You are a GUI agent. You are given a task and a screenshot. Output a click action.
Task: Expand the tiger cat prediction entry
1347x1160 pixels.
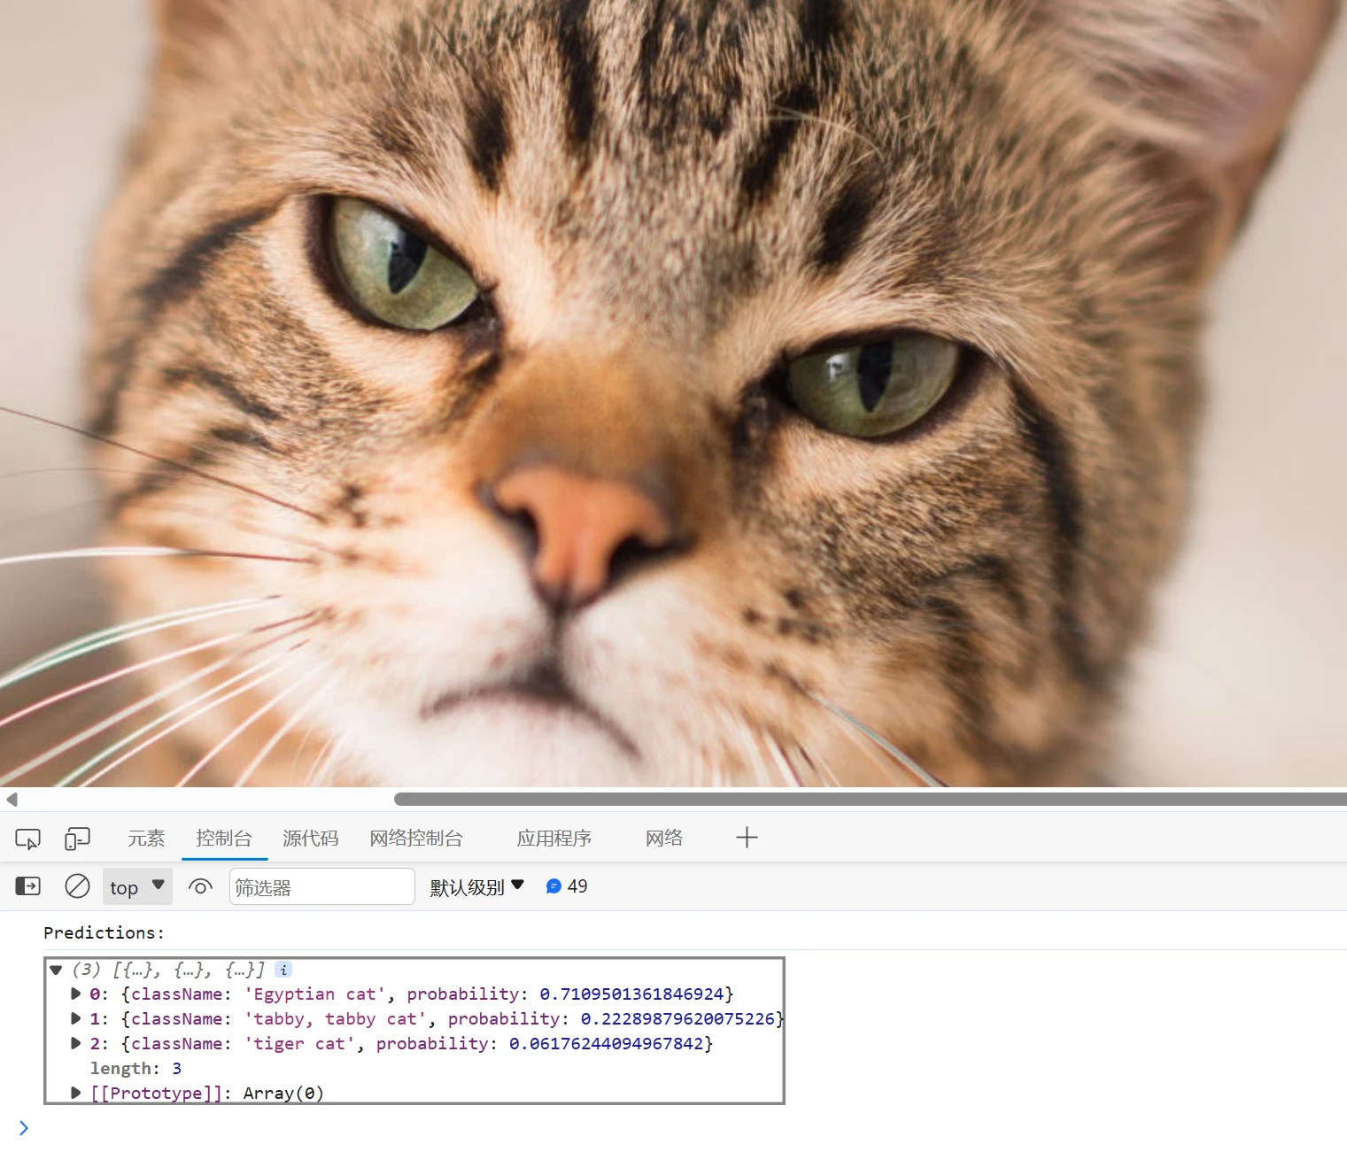(x=76, y=1043)
